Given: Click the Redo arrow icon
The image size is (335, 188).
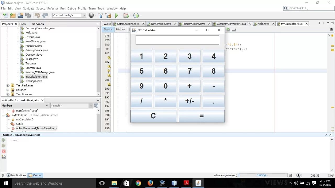Looking at the screenshot, I should coord(45,15).
